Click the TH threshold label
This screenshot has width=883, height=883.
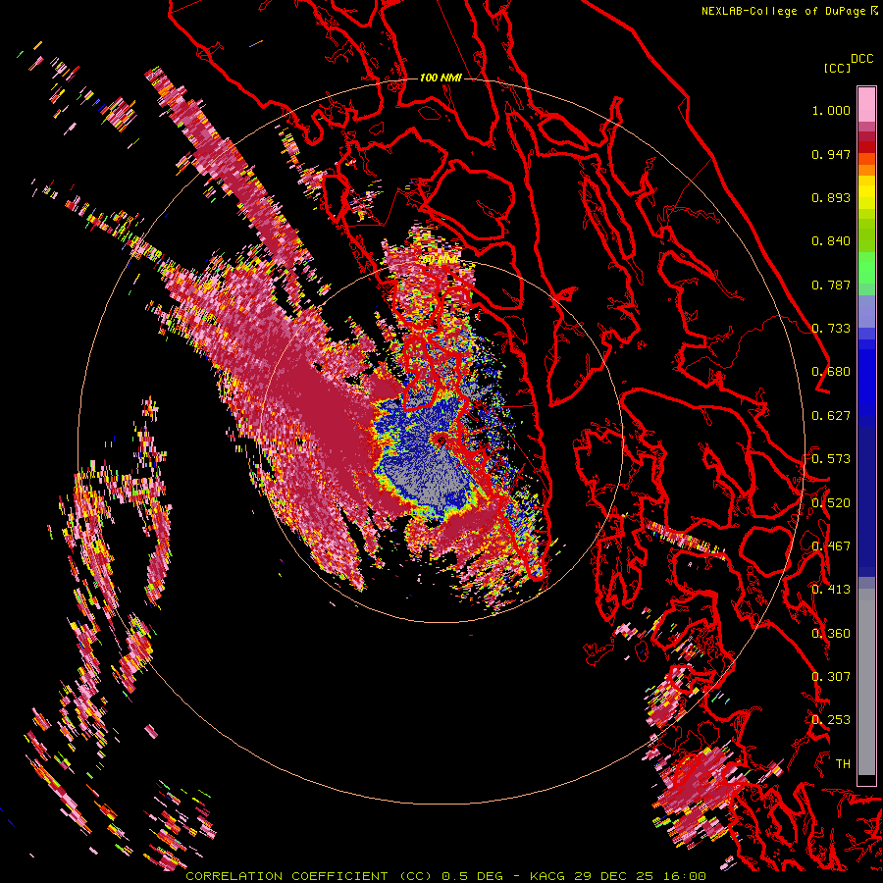pyautogui.click(x=843, y=764)
